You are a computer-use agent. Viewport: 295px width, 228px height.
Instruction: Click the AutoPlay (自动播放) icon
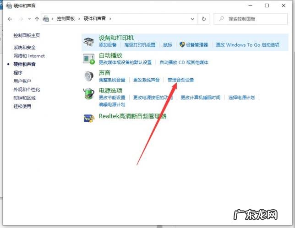coord(89,59)
